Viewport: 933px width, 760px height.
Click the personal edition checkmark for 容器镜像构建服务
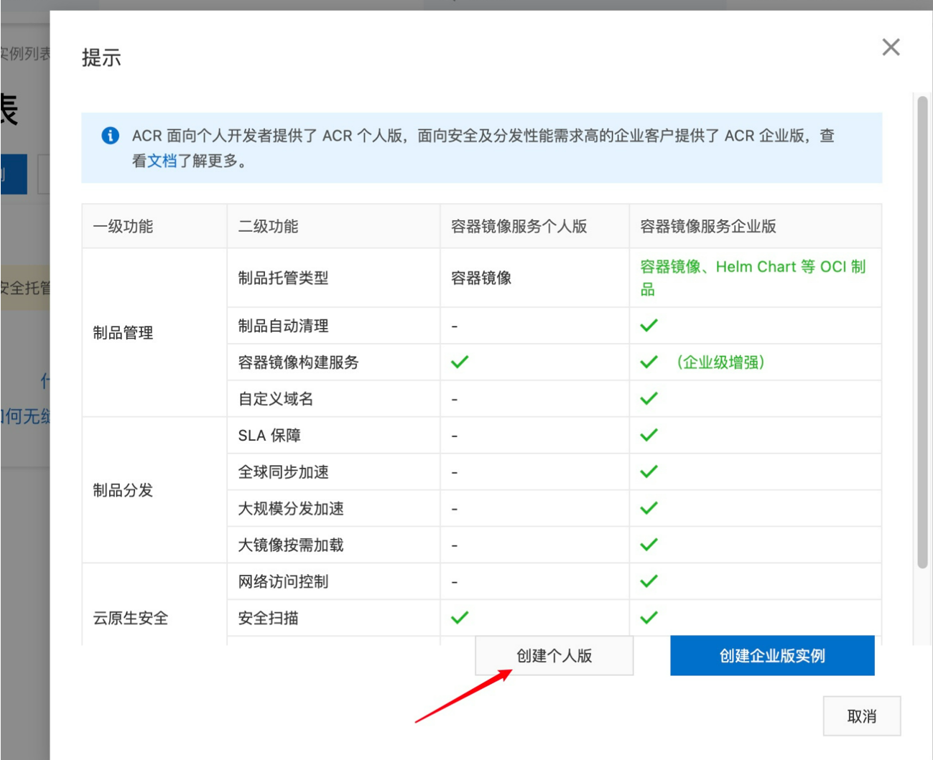click(x=460, y=362)
